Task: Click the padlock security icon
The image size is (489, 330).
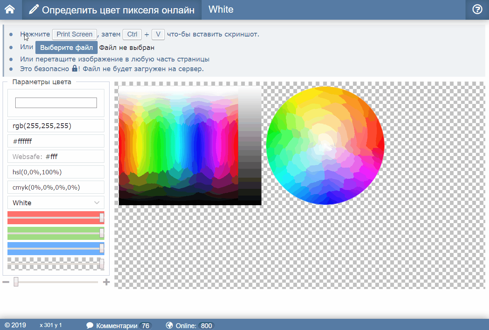Action: [x=75, y=69]
